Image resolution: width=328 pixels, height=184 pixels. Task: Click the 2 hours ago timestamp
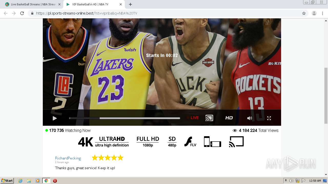pos(62,162)
